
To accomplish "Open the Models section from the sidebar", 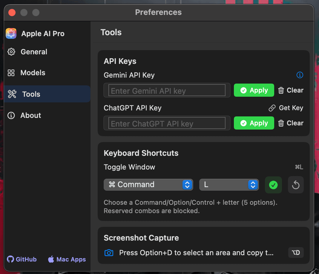I will click(x=33, y=73).
